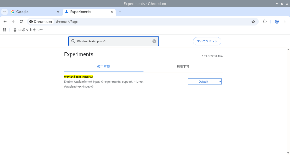The height and width of the screenshot is (155, 290).
Task: Bookmark this page with star icon
Action: 253,22
